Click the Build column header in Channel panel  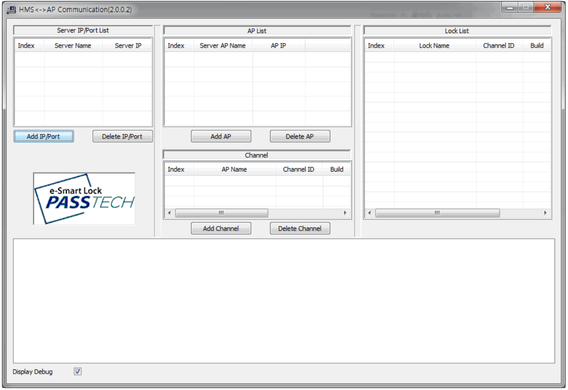coord(336,169)
